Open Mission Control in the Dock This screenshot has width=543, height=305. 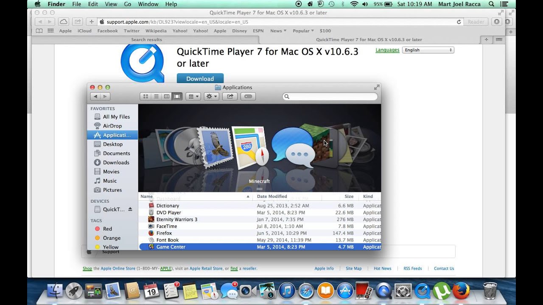coord(93,291)
